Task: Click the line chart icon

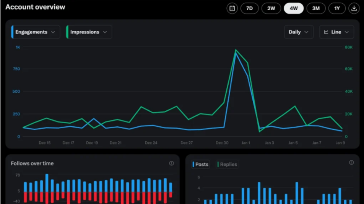Action: 326,32
